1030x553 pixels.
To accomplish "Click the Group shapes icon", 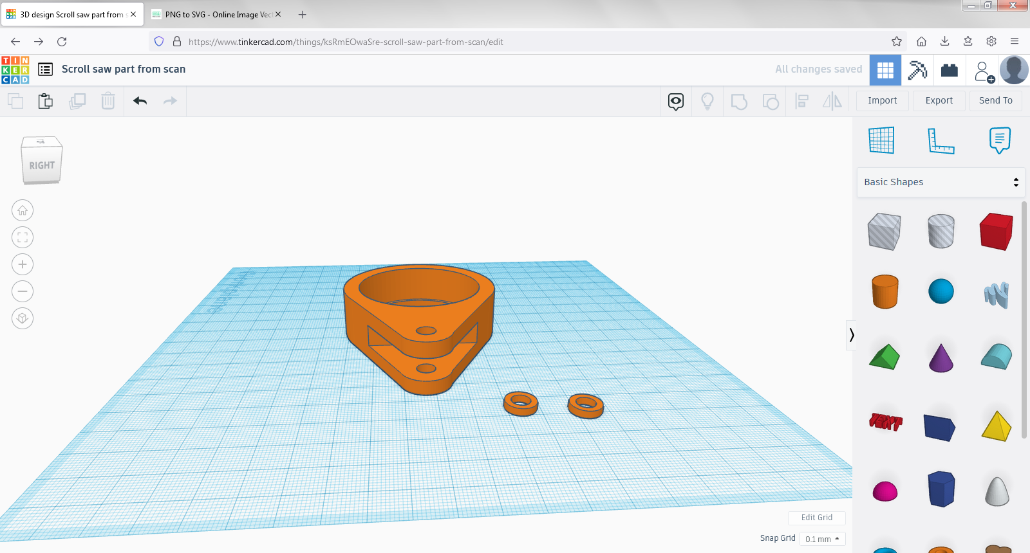I will (x=739, y=102).
